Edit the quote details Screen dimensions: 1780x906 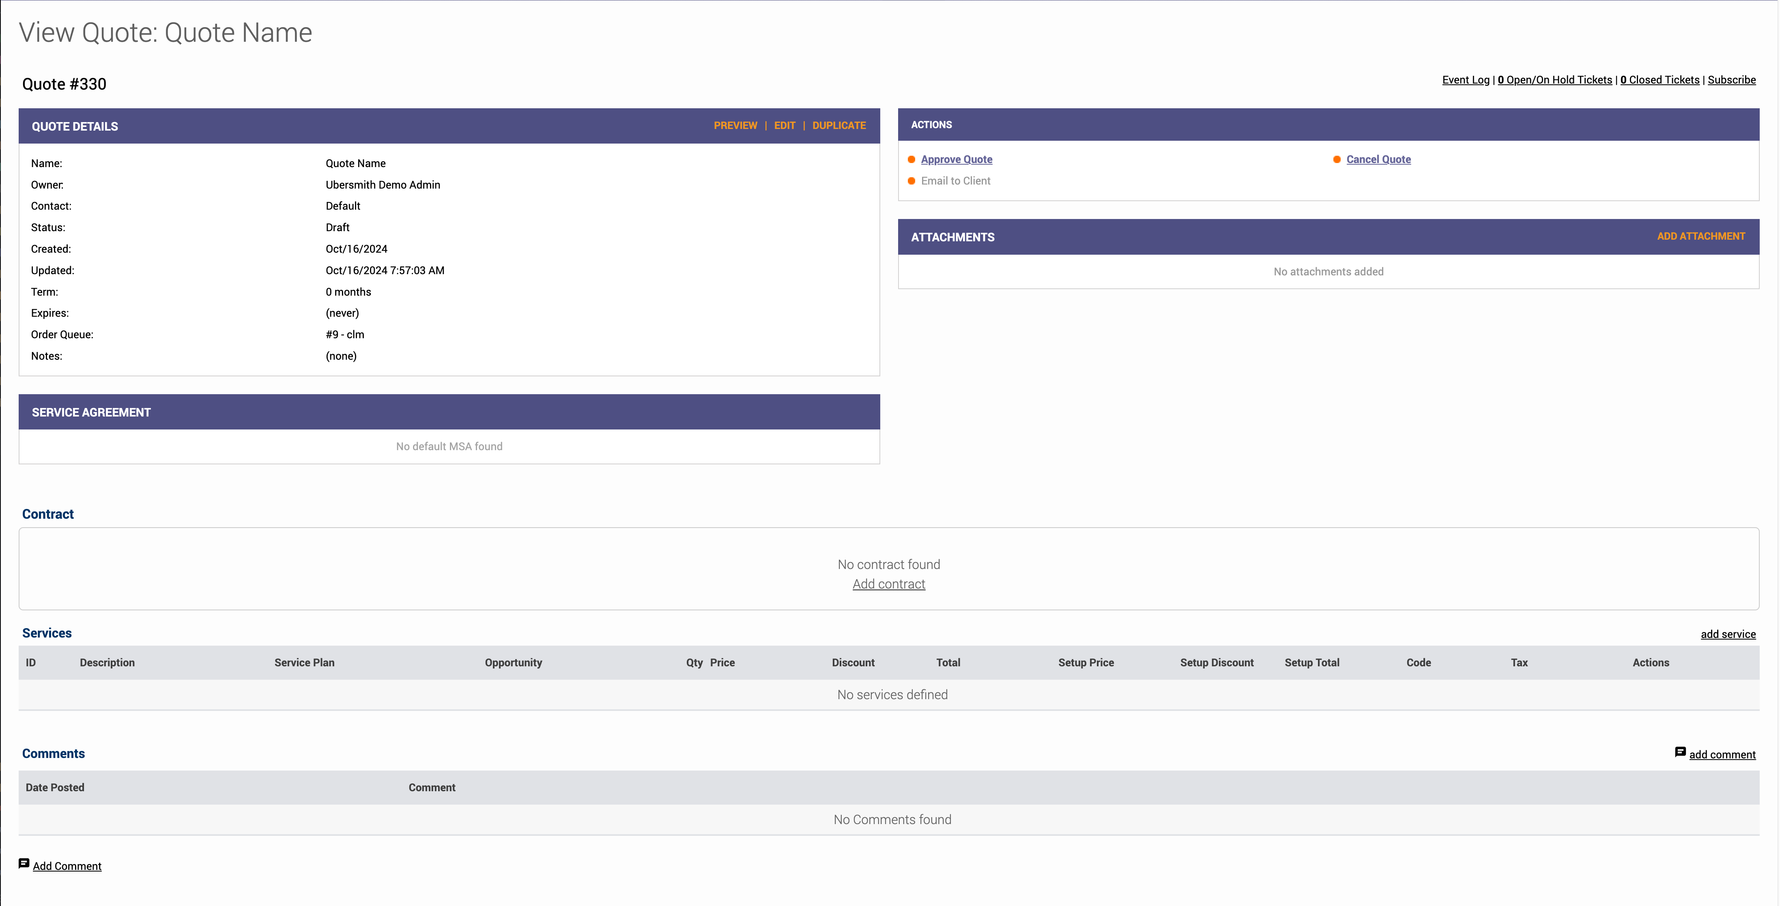[x=784, y=126]
